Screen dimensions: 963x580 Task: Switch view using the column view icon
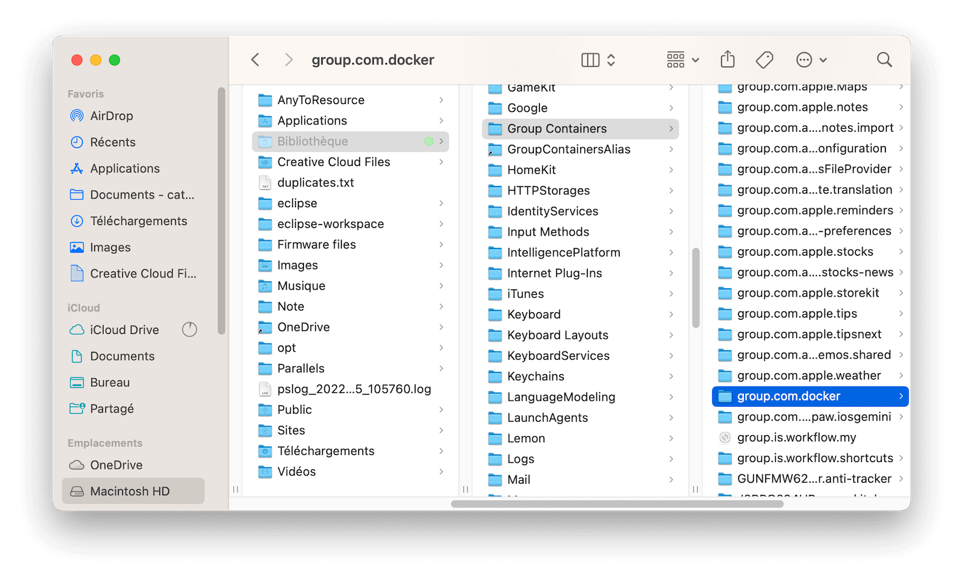(590, 60)
